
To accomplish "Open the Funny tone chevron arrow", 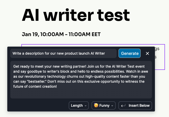I will [x=112, y=106].
